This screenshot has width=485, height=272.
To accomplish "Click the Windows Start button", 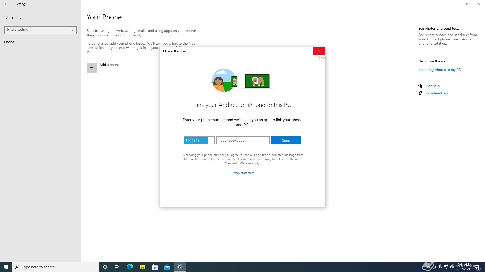I will click(6, 267).
